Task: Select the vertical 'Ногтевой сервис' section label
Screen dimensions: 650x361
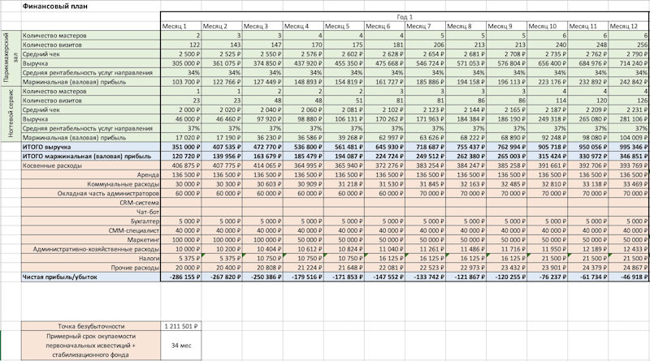Action: 11,114
